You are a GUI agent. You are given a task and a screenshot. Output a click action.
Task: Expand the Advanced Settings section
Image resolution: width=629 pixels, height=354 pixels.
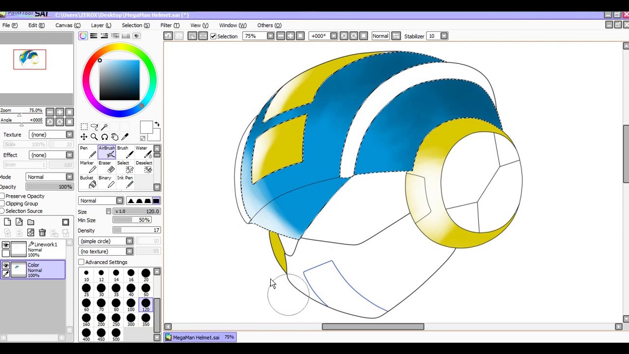(81, 262)
